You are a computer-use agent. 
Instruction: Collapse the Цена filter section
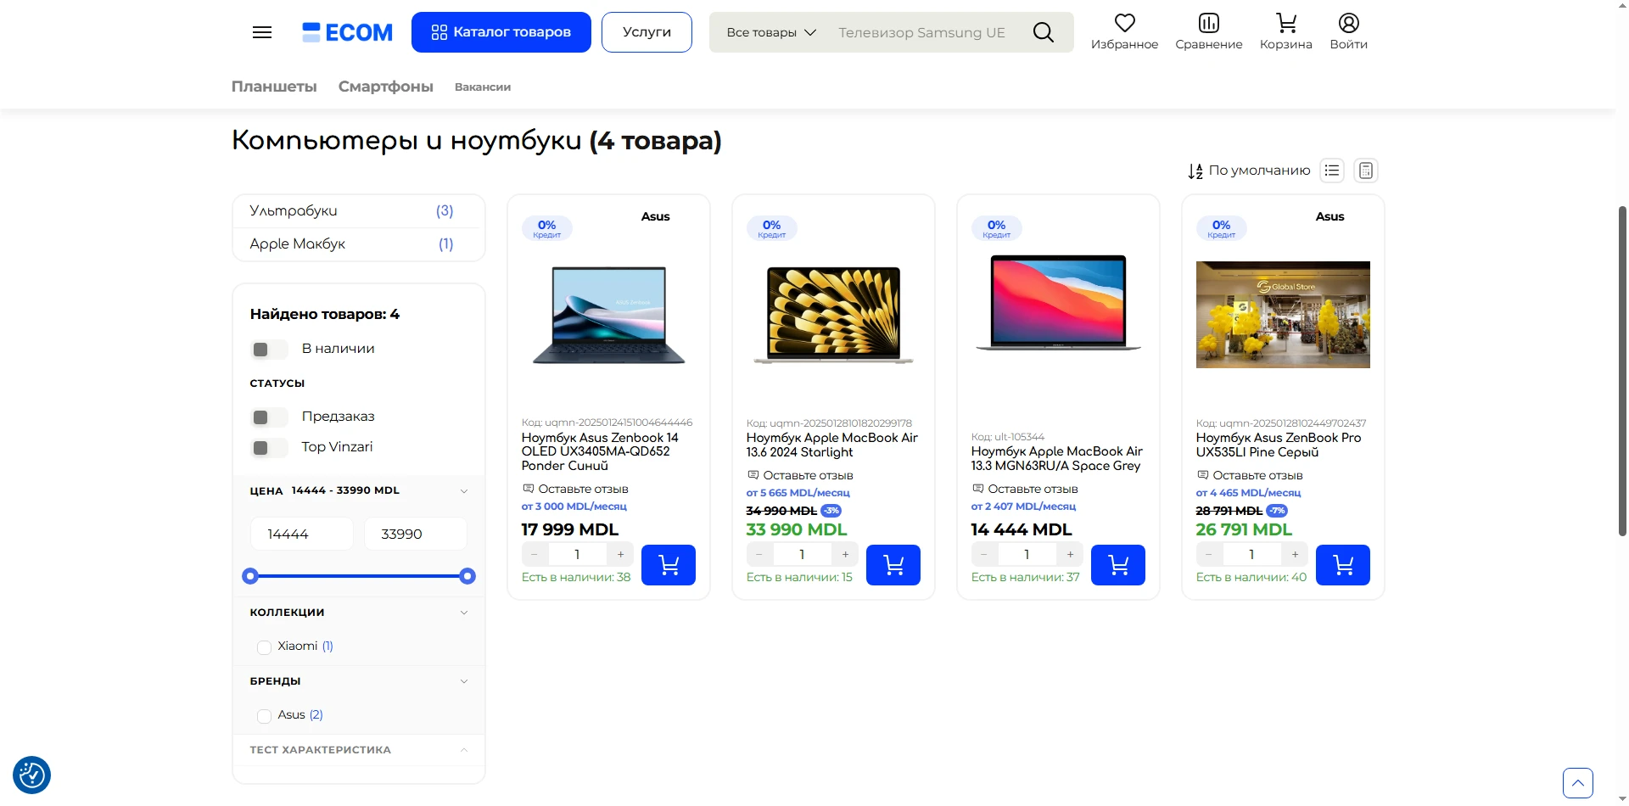[x=464, y=491]
